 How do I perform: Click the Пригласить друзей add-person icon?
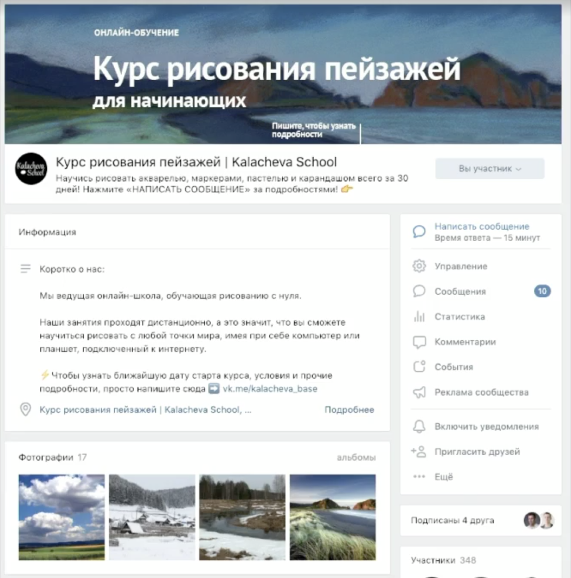419,452
